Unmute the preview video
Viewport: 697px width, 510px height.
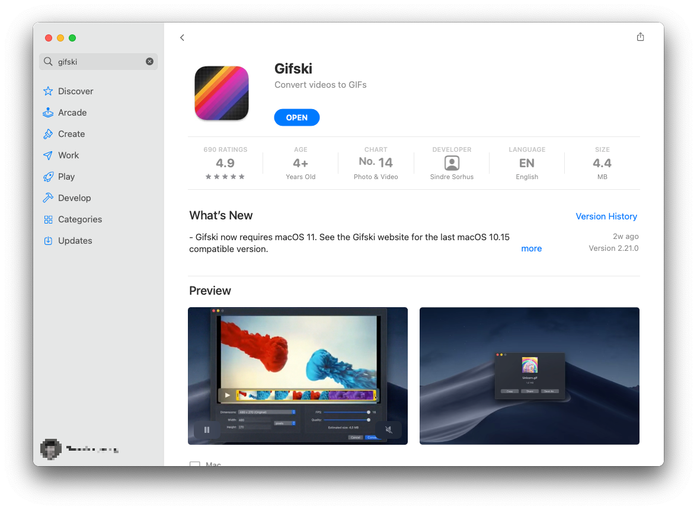(x=389, y=429)
